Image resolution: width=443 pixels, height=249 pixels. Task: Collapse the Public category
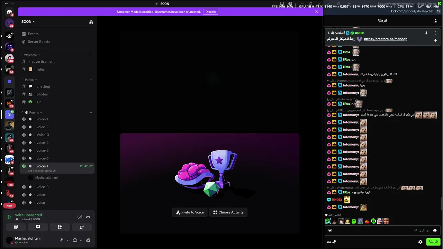click(31, 80)
